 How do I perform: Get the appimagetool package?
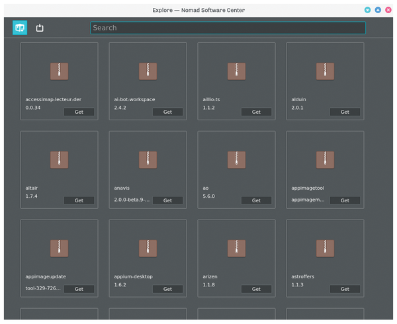[x=345, y=200]
